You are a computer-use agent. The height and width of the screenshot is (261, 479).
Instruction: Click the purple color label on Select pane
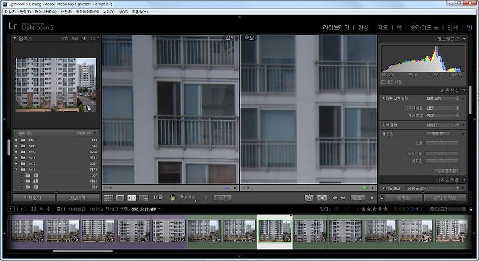pyautogui.click(x=226, y=188)
